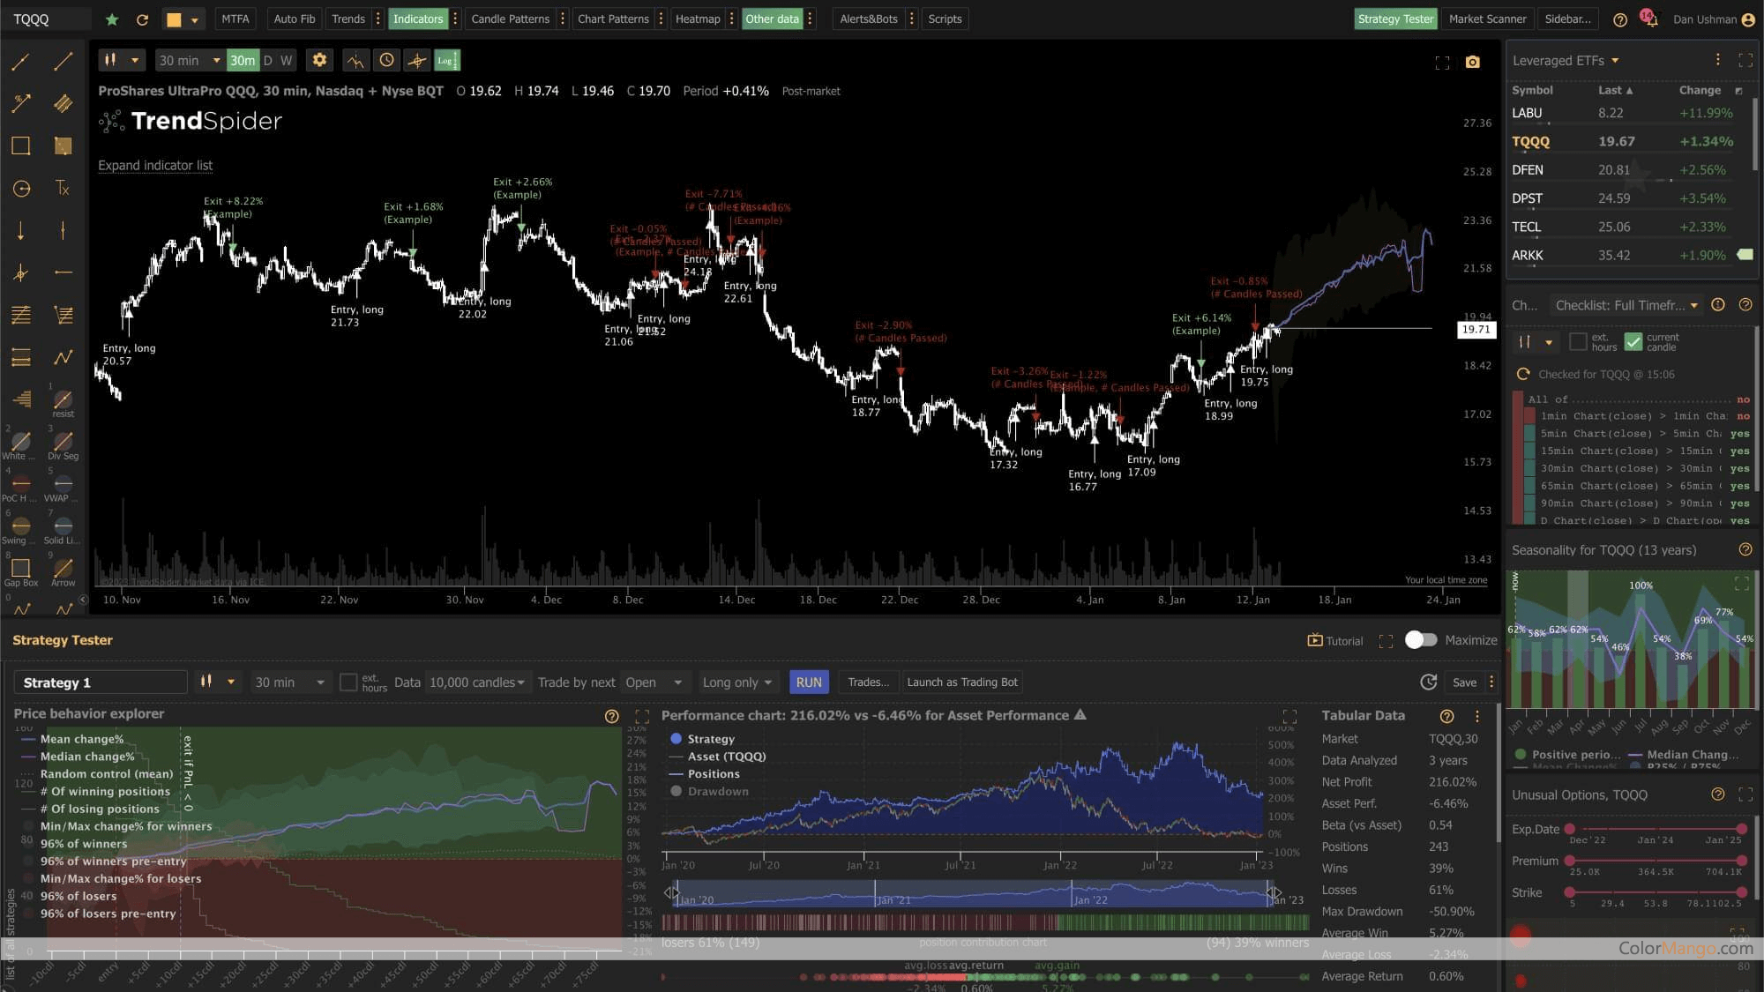
Task: Click Launch as Trading Bot
Action: click(x=962, y=682)
